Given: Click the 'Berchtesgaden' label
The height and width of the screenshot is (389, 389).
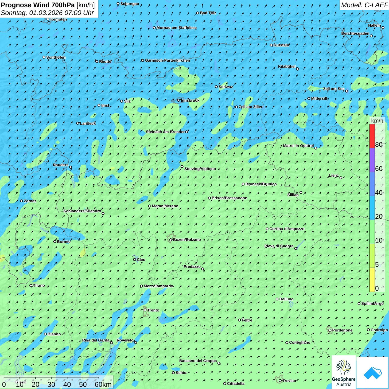Looking at the screenshot, I should [x=355, y=33].
